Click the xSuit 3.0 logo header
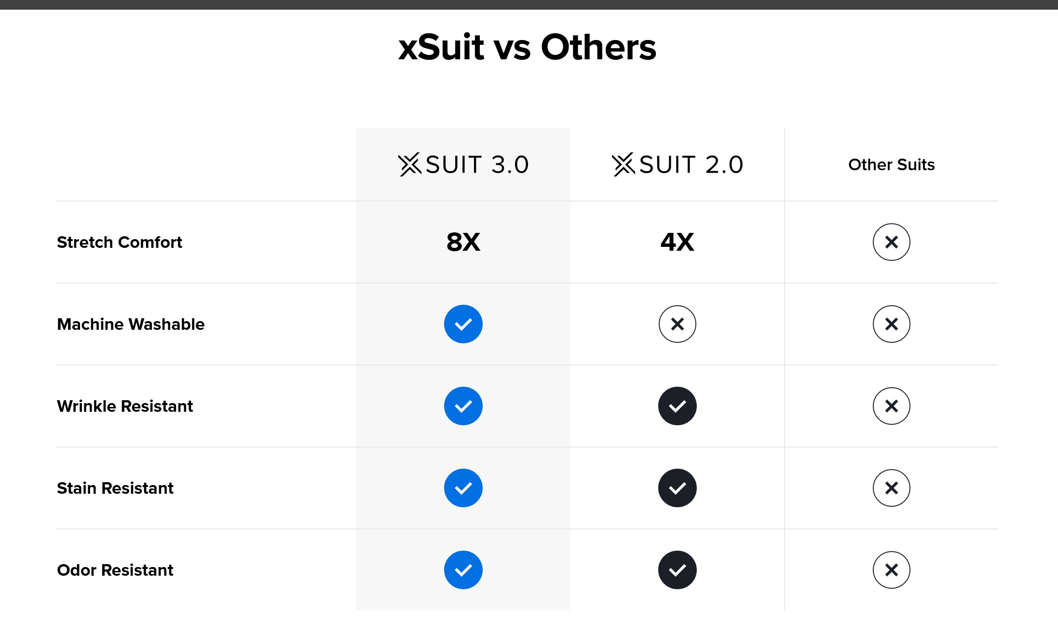Screen dimensions: 1058x622 point(463,165)
